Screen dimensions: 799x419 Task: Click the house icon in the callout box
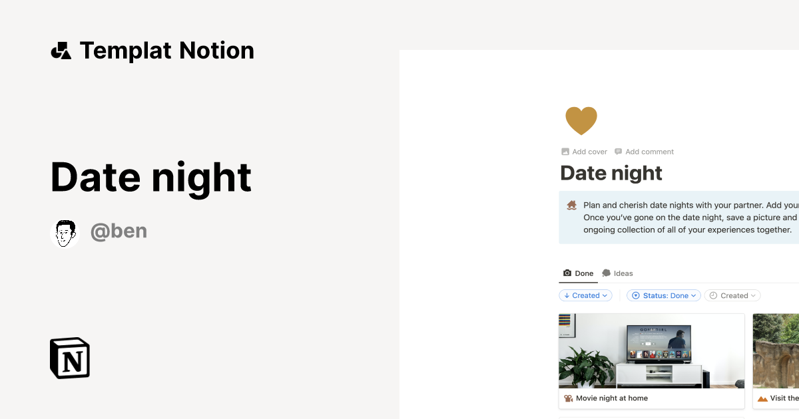click(571, 205)
